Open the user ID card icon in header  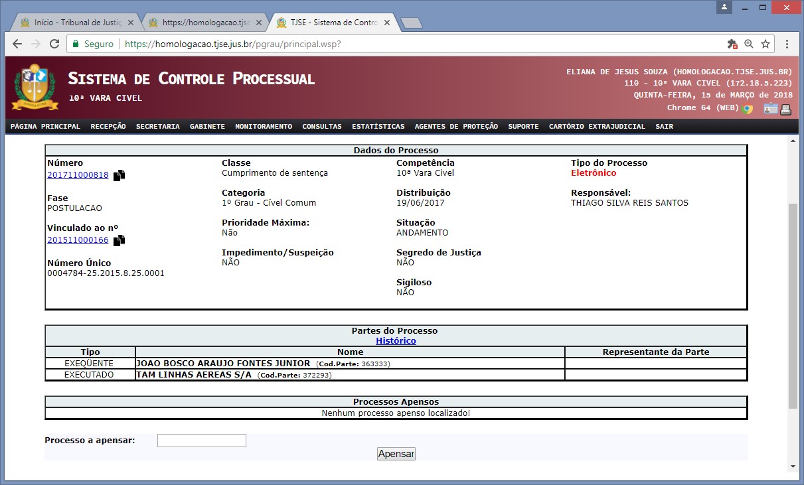click(x=770, y=109)
